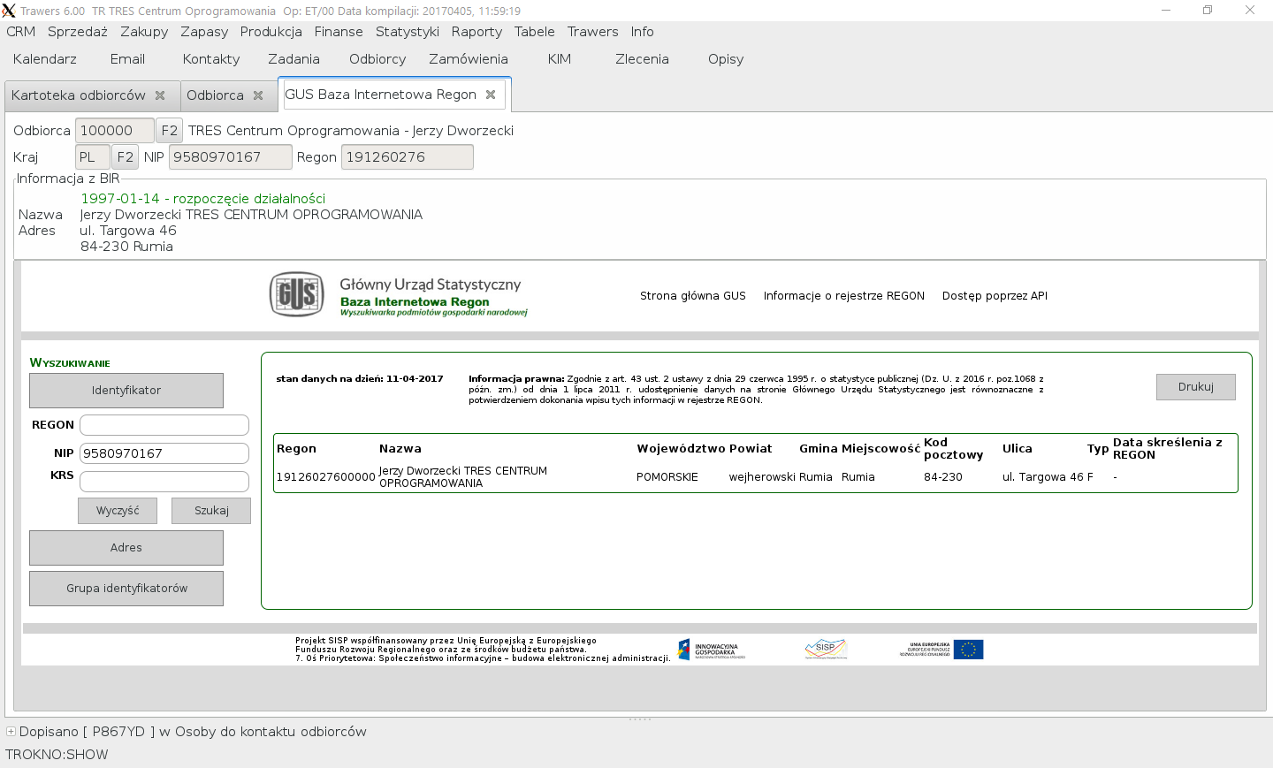The width and height of the screenshot is (1273, 768).
Task: Close the GUS Baza Internetowa Regon tab
Action: (491, 95)
